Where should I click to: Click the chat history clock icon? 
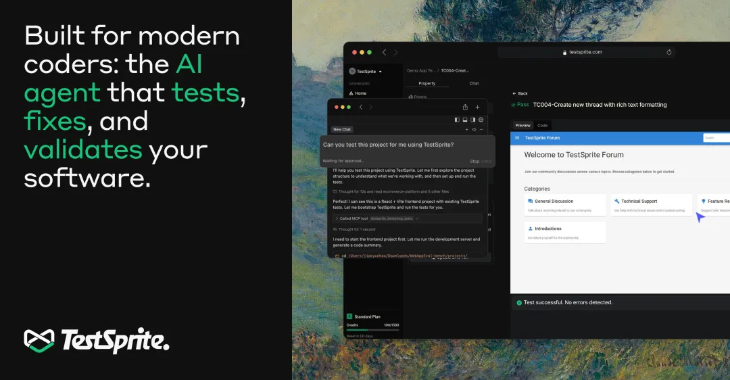click(x=474, y=129)
